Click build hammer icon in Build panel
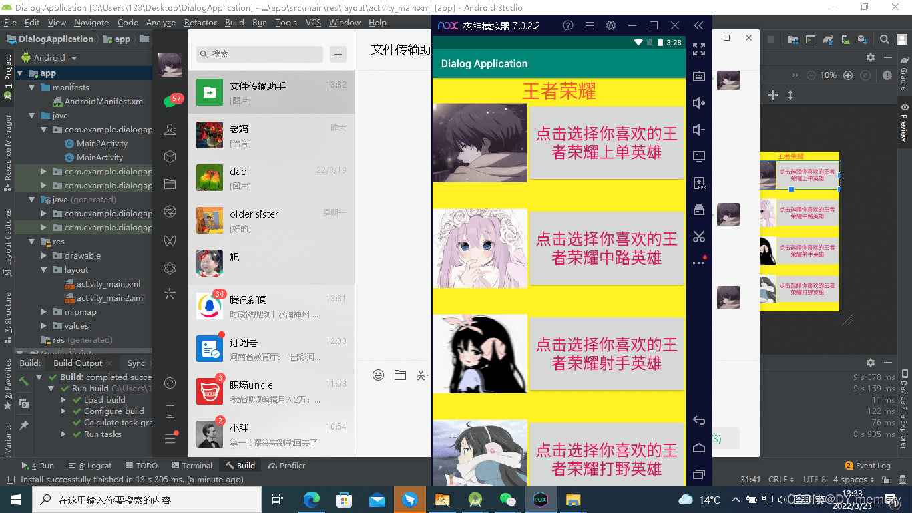The image size is (912, 513). [23, 381]
